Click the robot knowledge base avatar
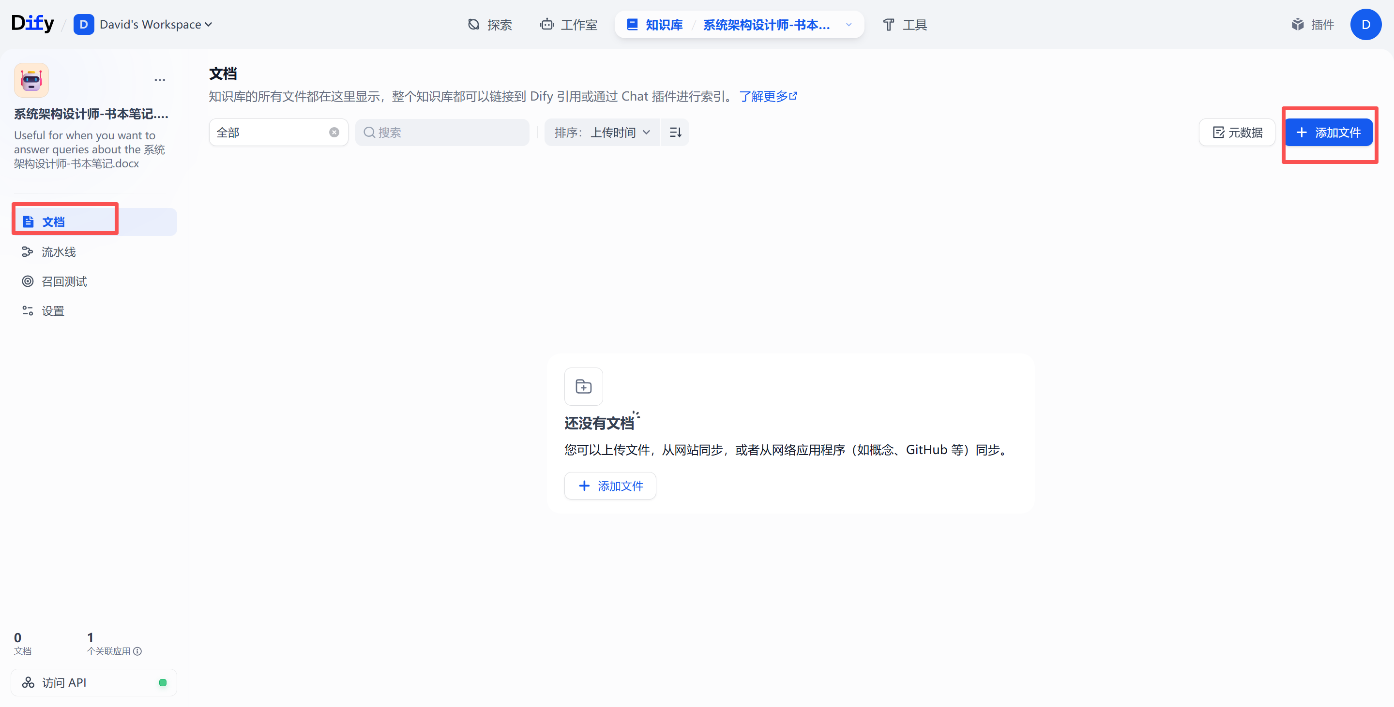This screenshot has width=1394, height=707. point(31,80)
